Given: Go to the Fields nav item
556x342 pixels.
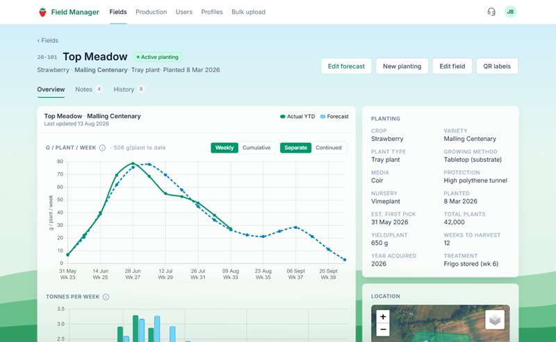Looking at the screenshot, I should 118,12.
